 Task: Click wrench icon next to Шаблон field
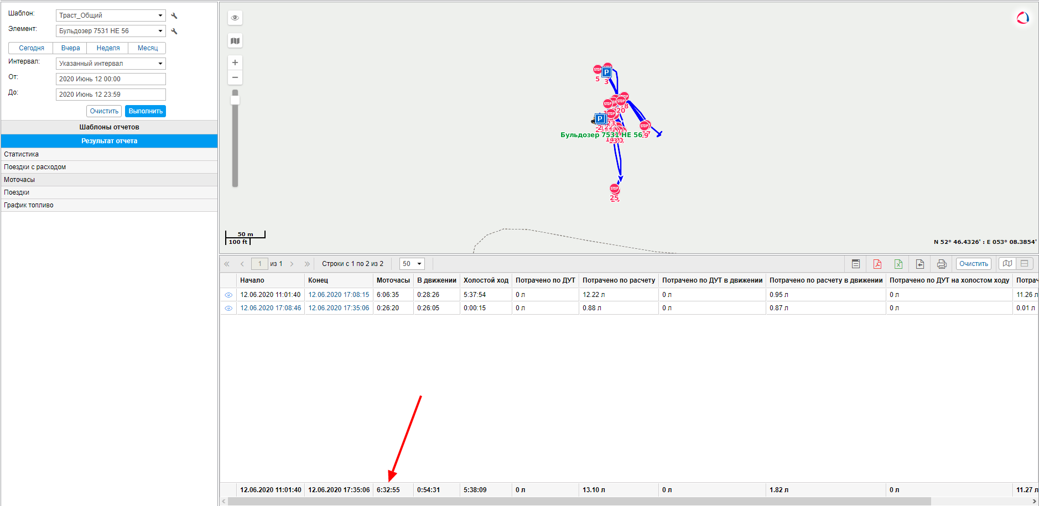174,16
